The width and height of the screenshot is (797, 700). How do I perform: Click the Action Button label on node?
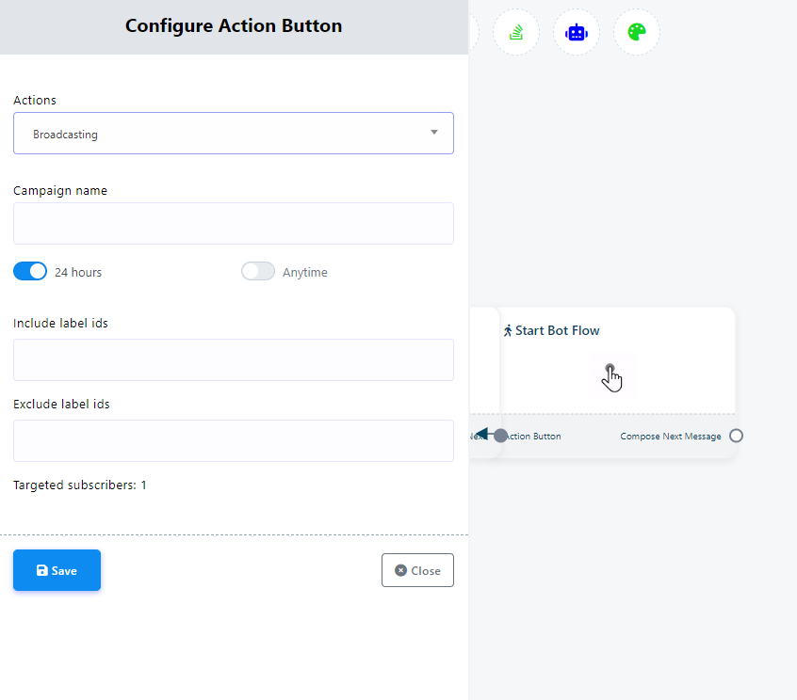click(x=534, y=436)
